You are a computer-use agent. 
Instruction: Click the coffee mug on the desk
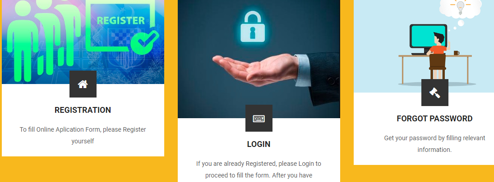click(456, 53)
